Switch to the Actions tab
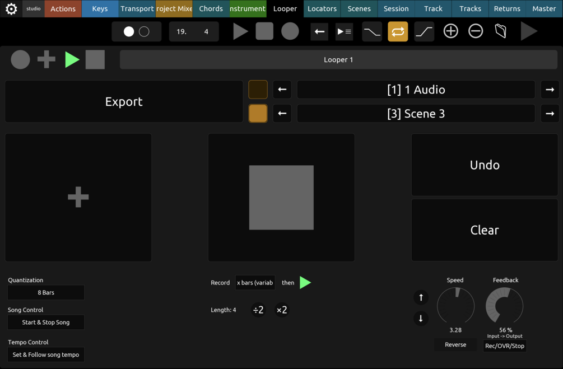This screenshot has width=563, height=369. tap(63, 8)
